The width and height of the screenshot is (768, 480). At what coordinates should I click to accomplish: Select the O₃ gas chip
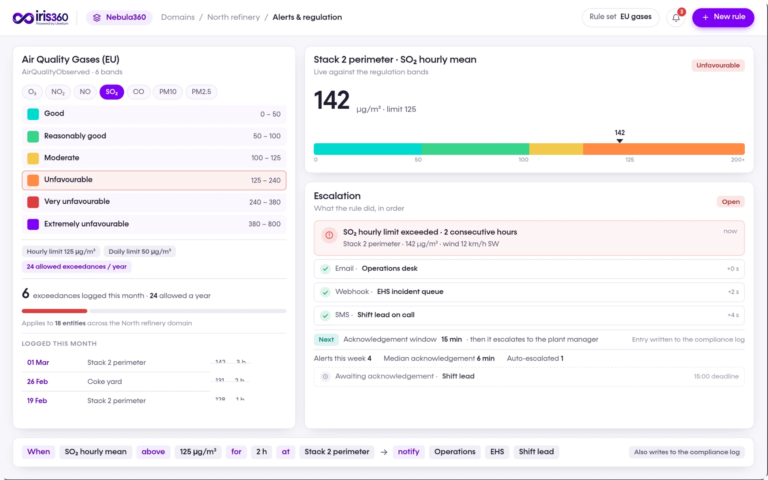pos(32,92)
